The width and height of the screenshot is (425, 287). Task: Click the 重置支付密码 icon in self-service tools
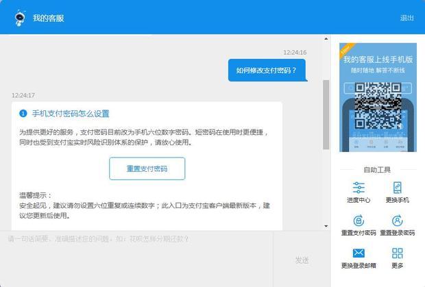pyautogui.click(x=358, y=221)
